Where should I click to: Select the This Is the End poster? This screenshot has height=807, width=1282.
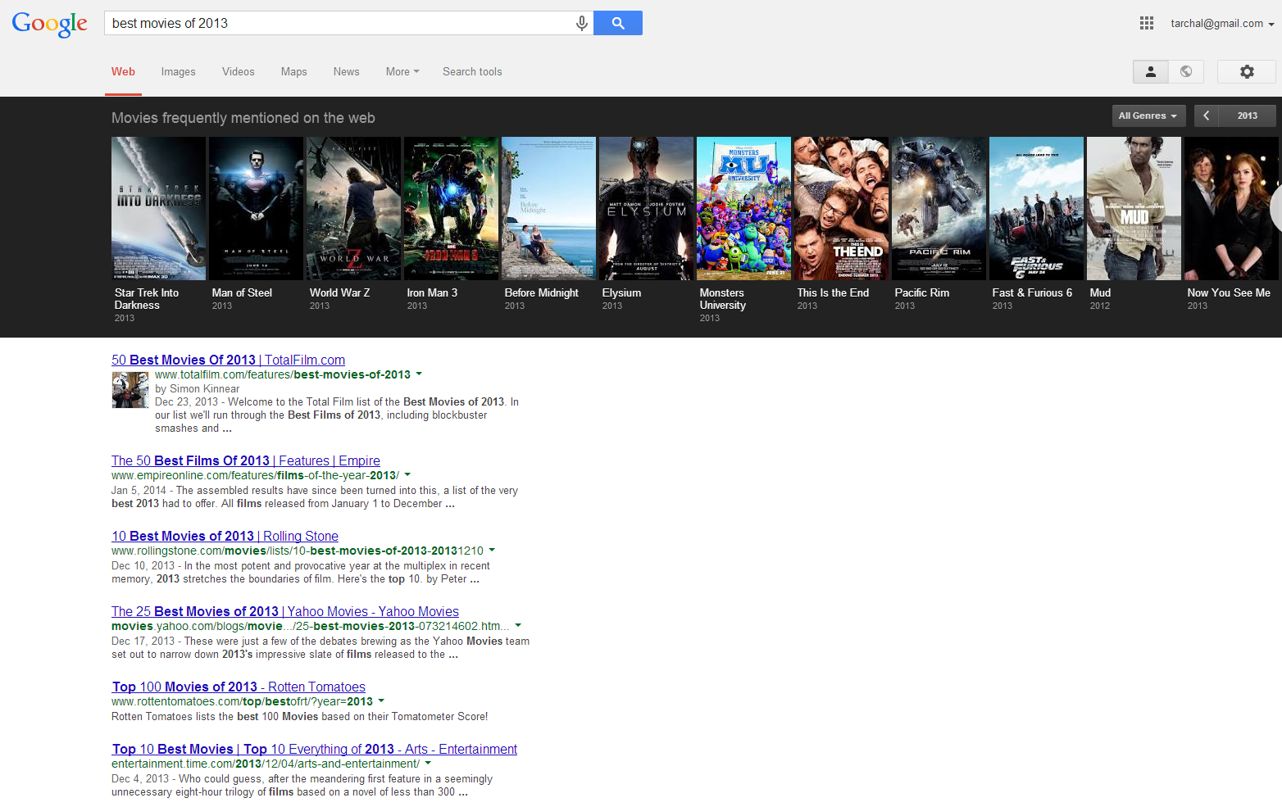[x=841, y=208]
